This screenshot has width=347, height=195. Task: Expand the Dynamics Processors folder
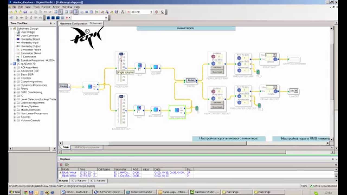coord(15,85)
